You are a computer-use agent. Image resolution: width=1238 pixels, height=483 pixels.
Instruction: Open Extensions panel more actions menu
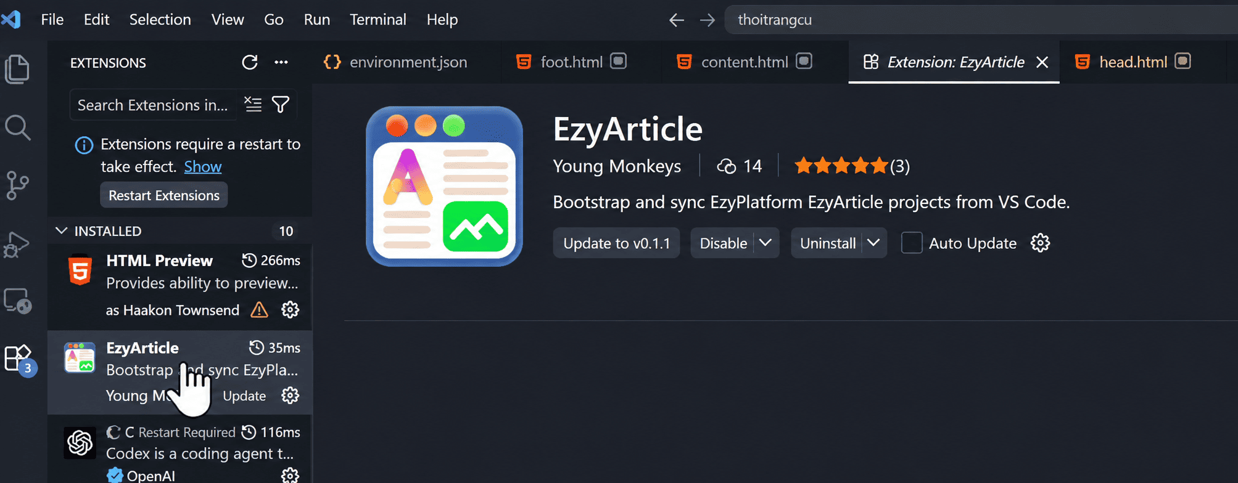coord(281,62)
